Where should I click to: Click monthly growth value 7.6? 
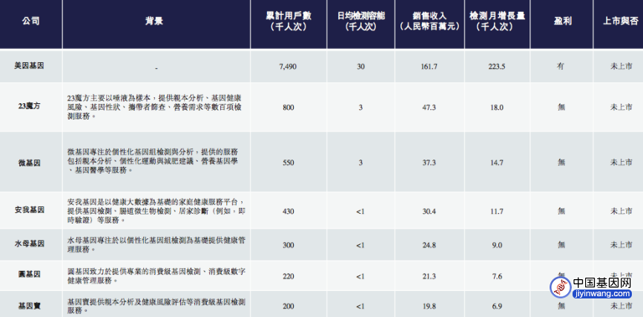[x=497, y=276]
